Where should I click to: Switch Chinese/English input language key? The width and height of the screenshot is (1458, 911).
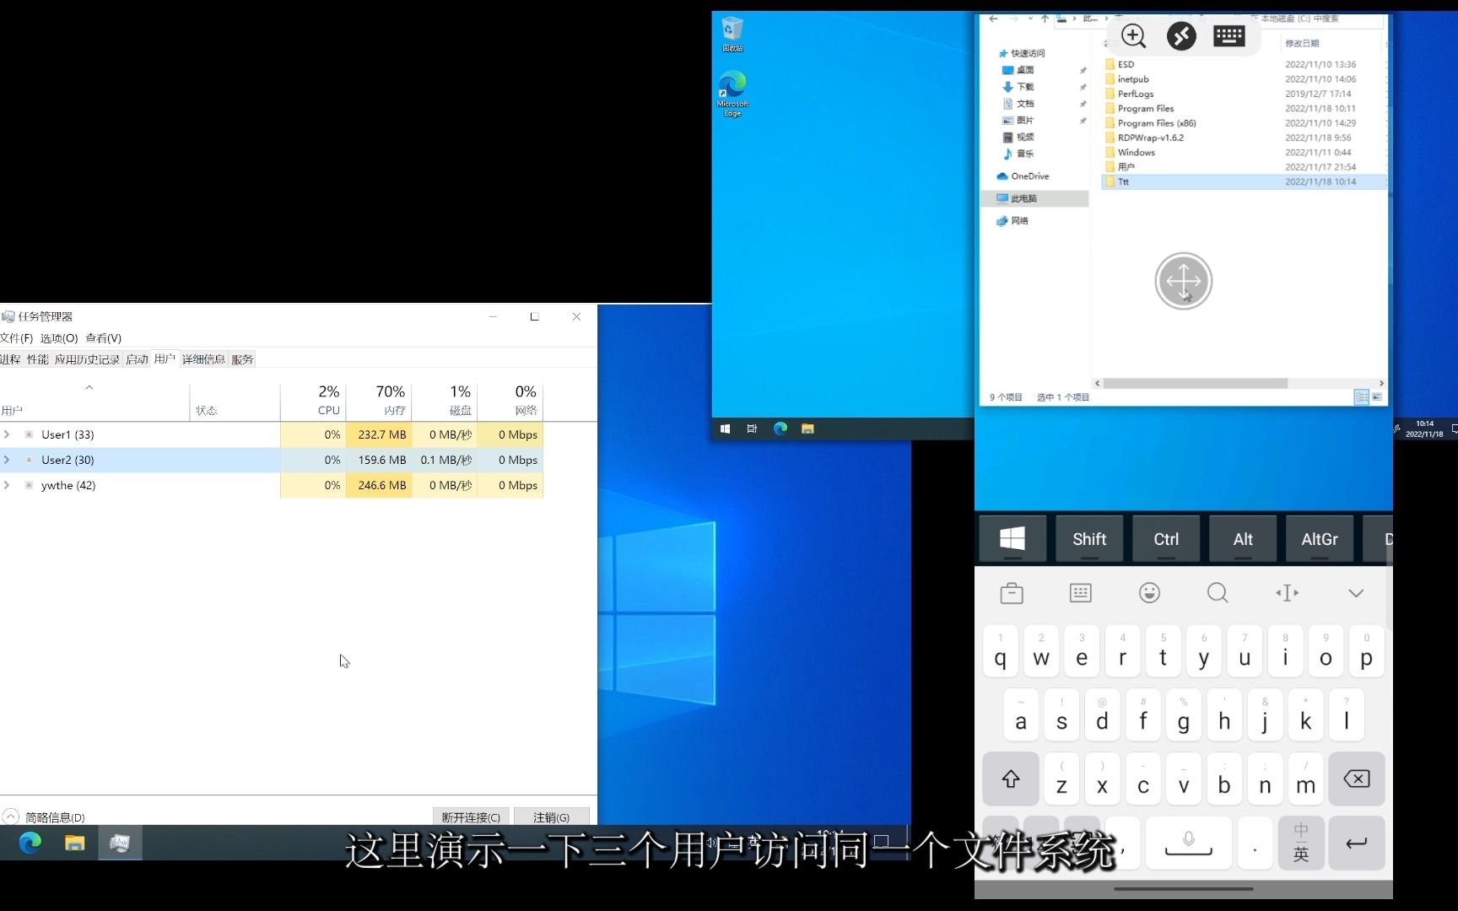[1301, 843]
